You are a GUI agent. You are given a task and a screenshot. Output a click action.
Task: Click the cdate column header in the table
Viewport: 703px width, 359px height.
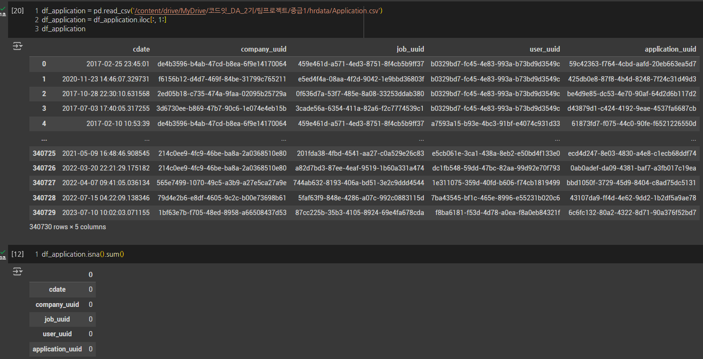(141, 49)
